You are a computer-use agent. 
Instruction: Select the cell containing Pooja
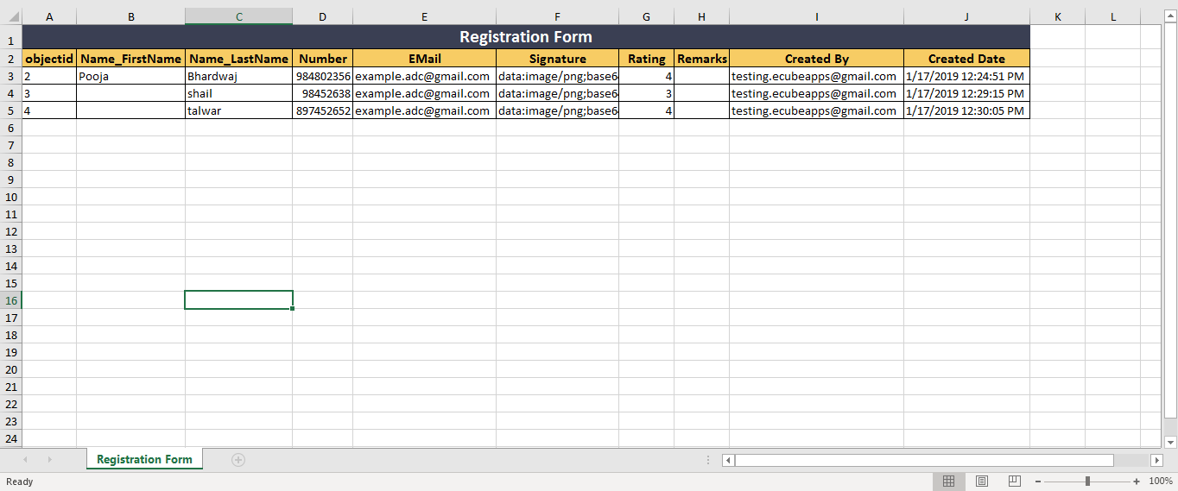[x=130, y=76]
